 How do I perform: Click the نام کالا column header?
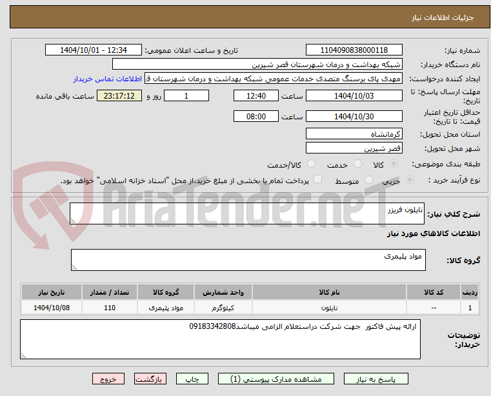(x=329, y=292)
